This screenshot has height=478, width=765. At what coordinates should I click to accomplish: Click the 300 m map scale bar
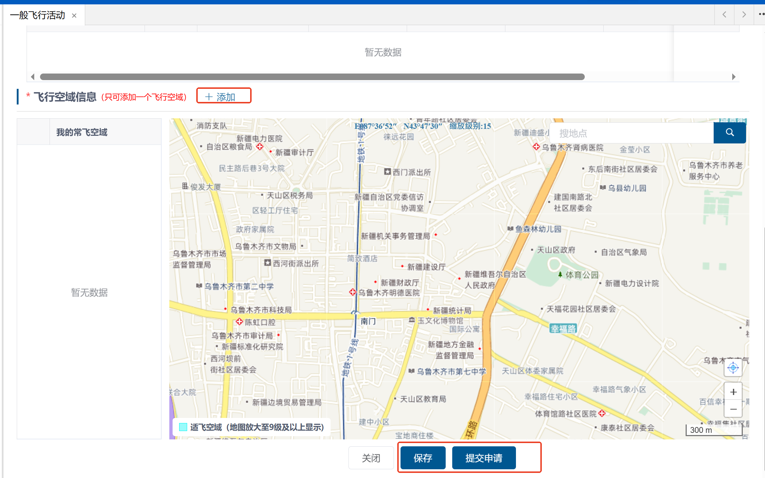pyautogui.click(x=714, y=430)
